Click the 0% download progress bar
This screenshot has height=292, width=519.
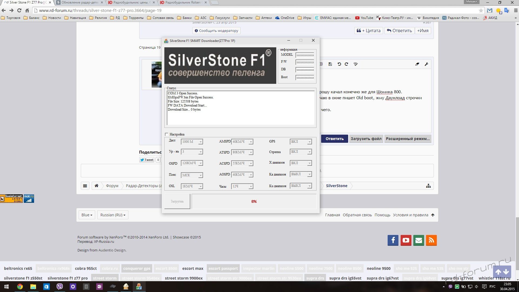[x=254, y=201]
